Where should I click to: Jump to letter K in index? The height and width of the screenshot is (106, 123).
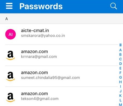[x=121, y=96]
